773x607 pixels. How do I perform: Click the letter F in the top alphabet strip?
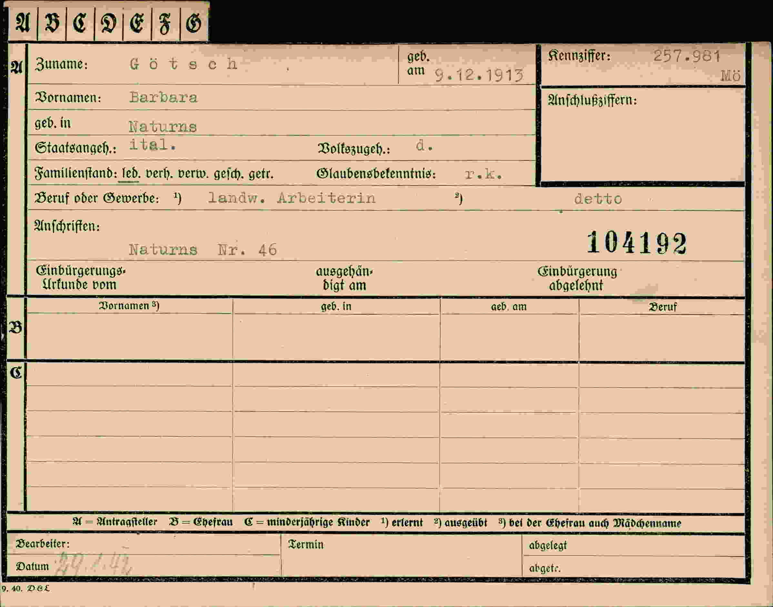(x=165, y=24)
